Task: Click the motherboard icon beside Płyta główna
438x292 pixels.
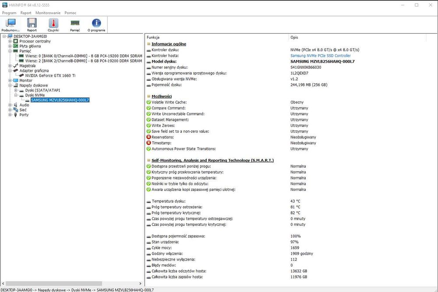Action: pos(16,46)
